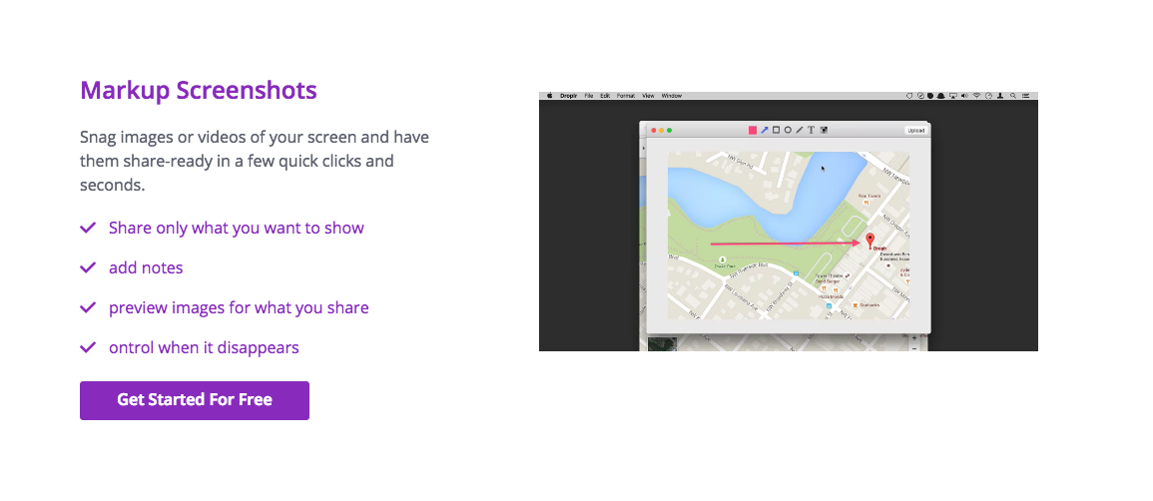
Task: Click "Share only what you want to show"
Action: [236, 228]
